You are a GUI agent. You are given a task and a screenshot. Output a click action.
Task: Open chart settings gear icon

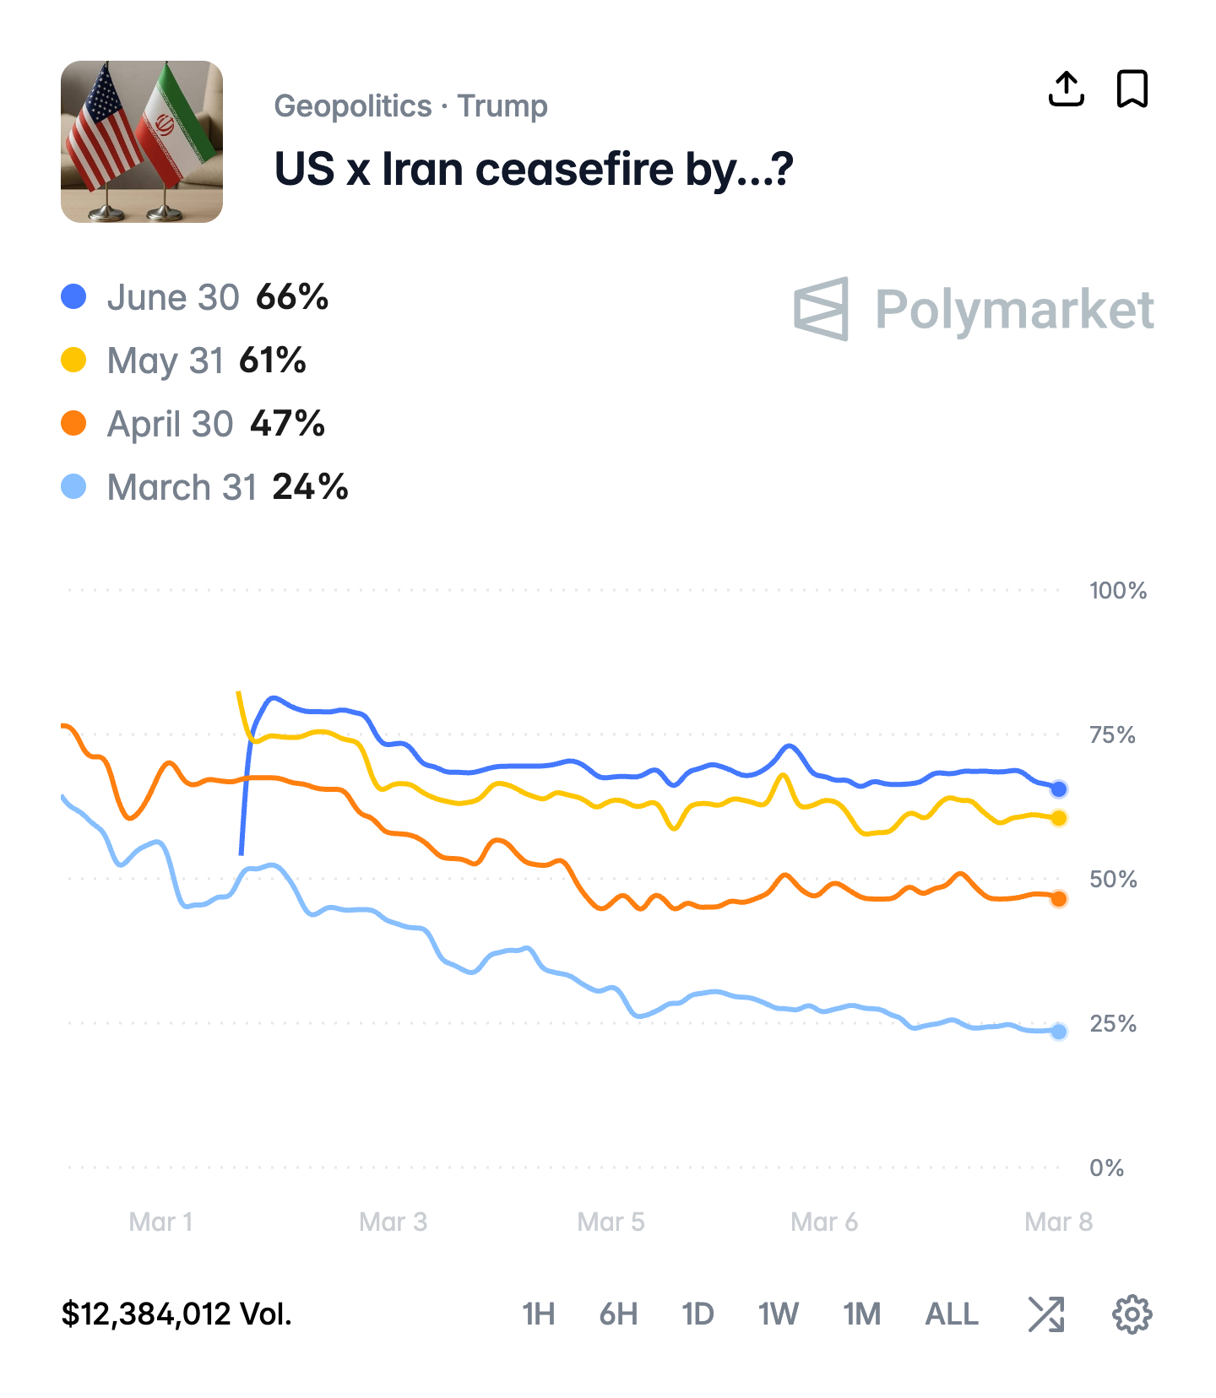[x=1132, y=1314]
